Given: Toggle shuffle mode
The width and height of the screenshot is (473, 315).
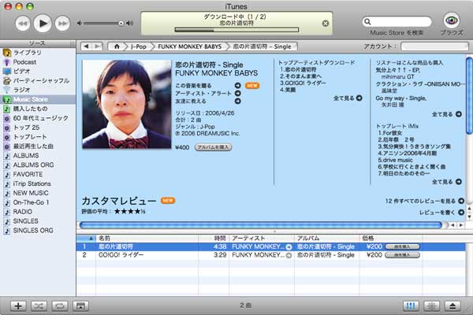Looking at the screenshot, I should 39,306.
